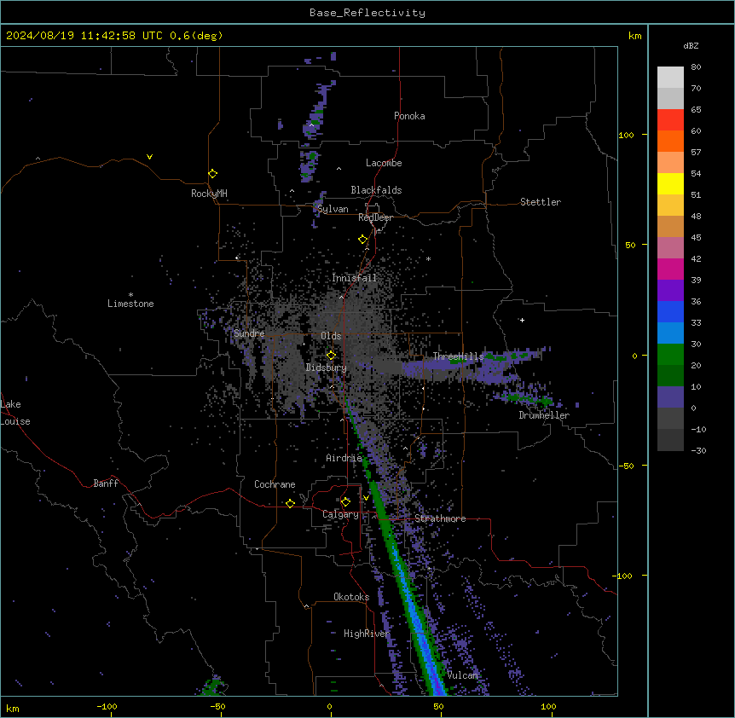Click the Vulcan label

[x=462, y=675]
